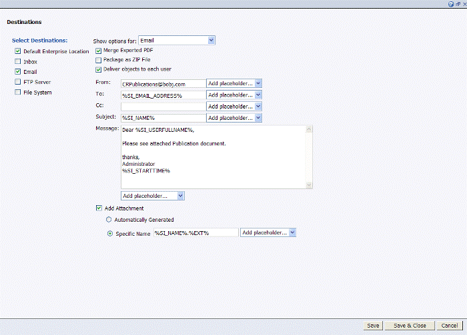Click the Subject field containing %SI_NAME%
Image resolution: width=467 pixels, height=335 pixels.
click(163, 118)
